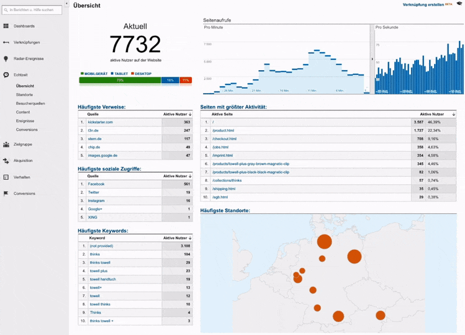This screenshot has width=465, height=335.
Task: Open the /agb.html page link
Action: 220,197
